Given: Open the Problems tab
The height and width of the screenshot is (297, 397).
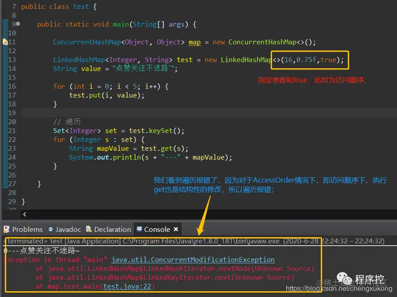Looking at the screenshot, I should 23,229.
